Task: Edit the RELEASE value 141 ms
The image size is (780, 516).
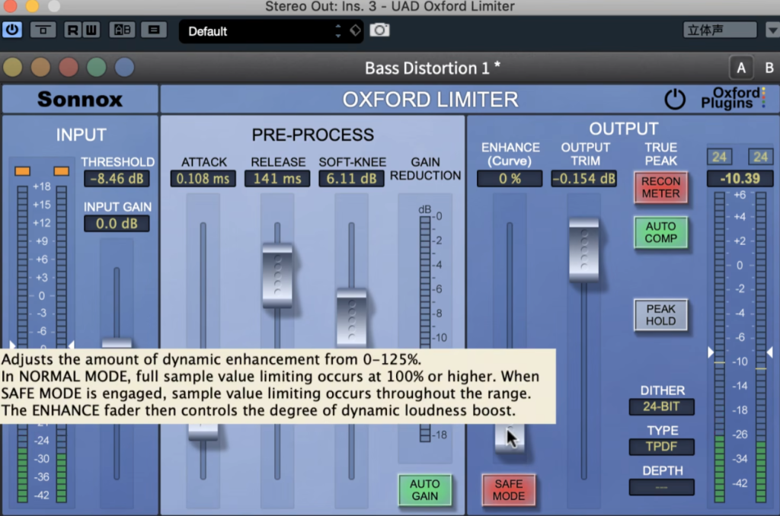Action: 277,178
